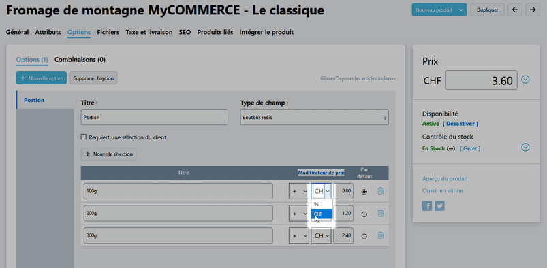Switch to Attributs tab
The image size is (547, 268).
[x=48, y=32]
